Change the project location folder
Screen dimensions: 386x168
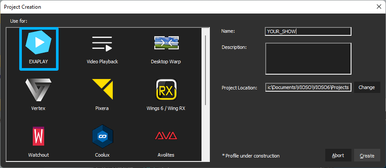367,87
